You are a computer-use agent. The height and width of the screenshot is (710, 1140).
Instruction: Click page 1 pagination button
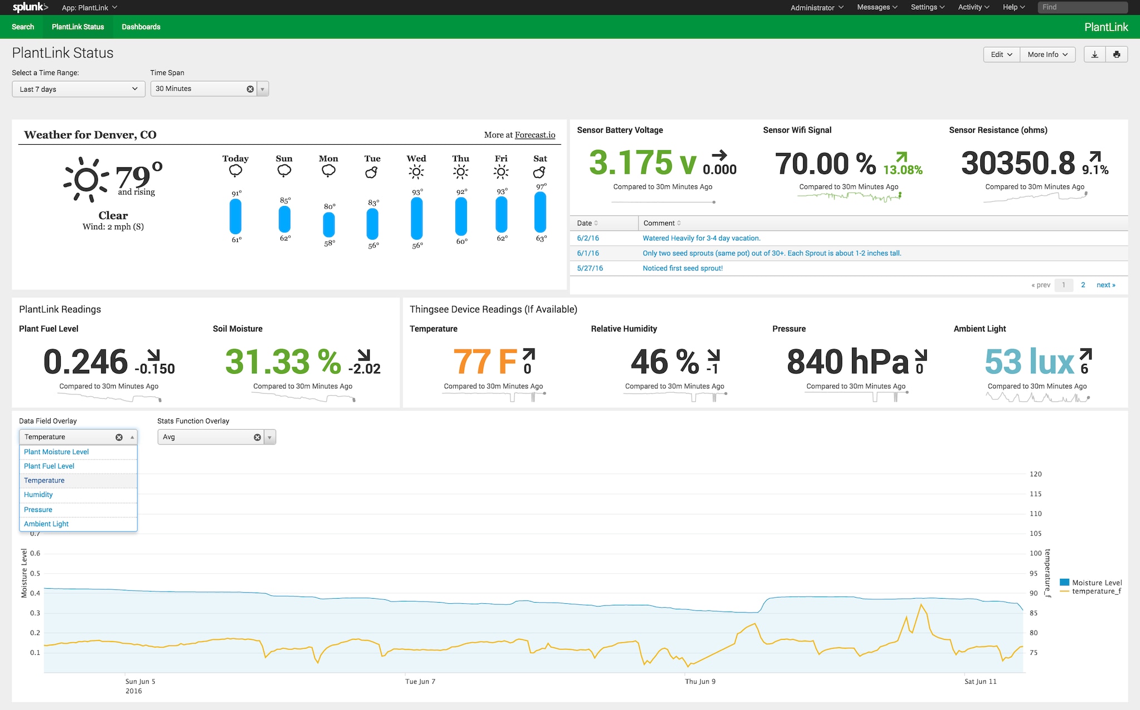(x=1063, y=285)
